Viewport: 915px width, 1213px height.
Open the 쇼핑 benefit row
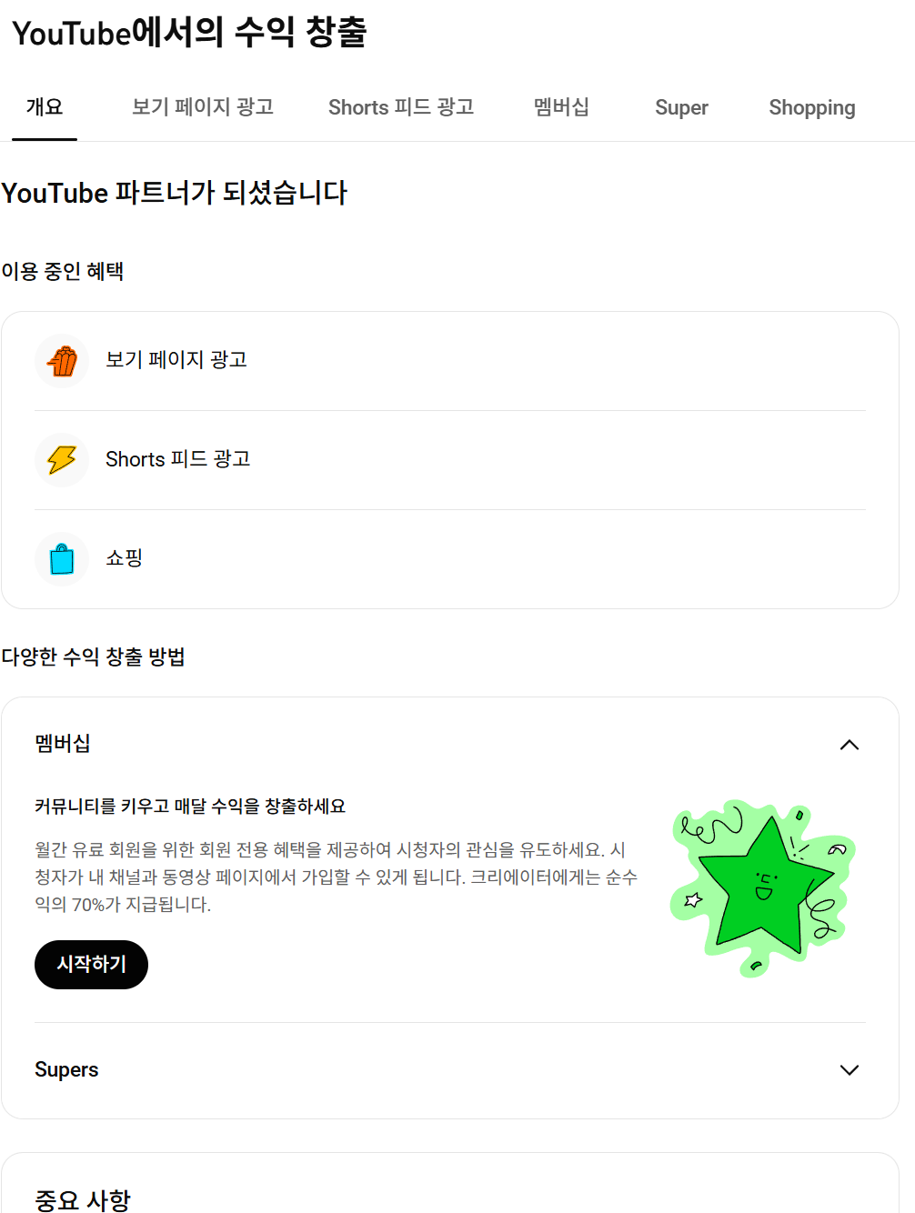point(450,559)
